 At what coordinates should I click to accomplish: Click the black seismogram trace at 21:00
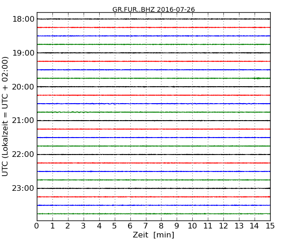[153, 121]
